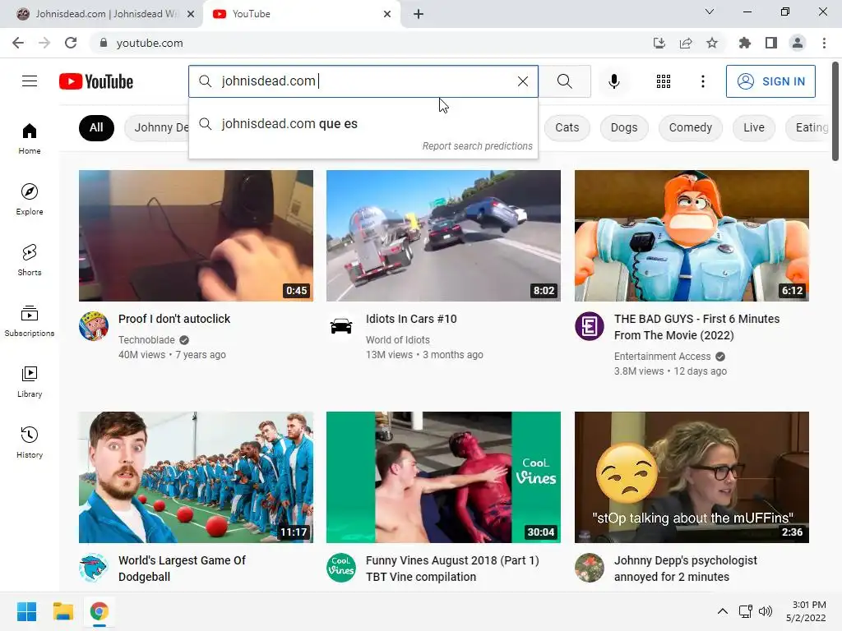Viewport: 842px width, 631px height.
Task: Go back with browser back arrow
Action: point(18,43)
